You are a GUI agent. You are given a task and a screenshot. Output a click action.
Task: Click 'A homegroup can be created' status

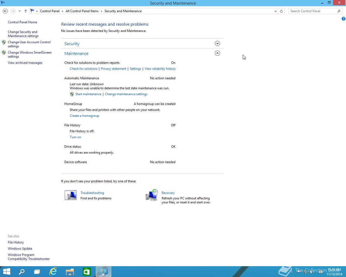[154, 104]
